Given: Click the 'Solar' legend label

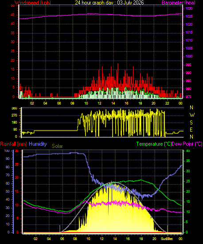Looking at the screenshot, I should (x=57, y=146).
